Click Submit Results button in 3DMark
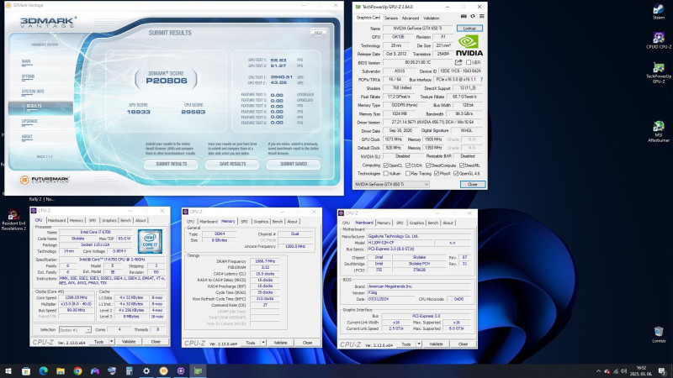The height and width of the screenshot is (378, 673). tap(171, 164)
